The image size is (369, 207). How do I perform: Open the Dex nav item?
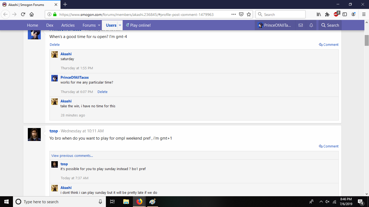pyautogui.click(x=50, y=25)
